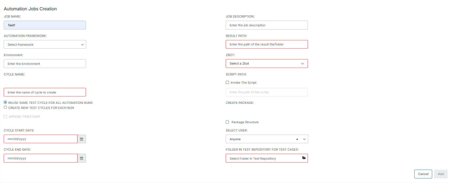Click the Job Description input field
Image resolution: width=450 pixels, height=183 pixels.
pos(267,25)
